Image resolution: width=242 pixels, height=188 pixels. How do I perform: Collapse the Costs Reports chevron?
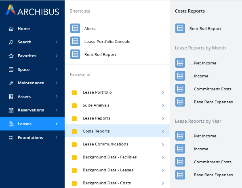click(x=163, y=131)
